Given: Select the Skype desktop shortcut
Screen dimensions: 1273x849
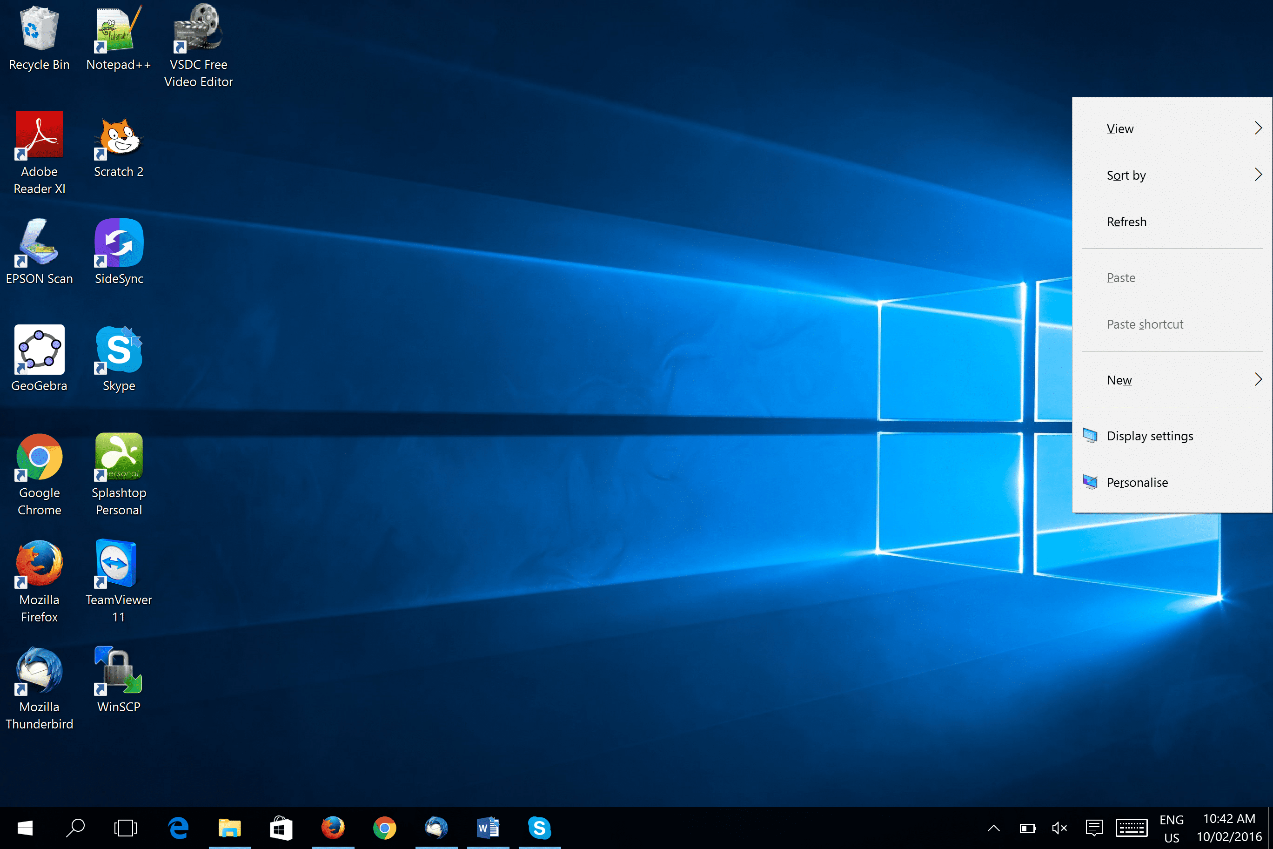Looking at the screenshot, I should 119,359.
